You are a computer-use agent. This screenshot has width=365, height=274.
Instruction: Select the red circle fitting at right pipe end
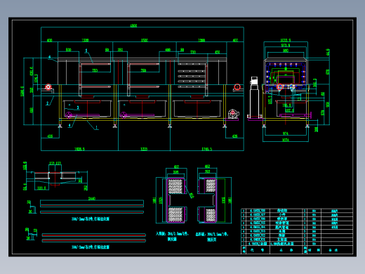[237, 87]
